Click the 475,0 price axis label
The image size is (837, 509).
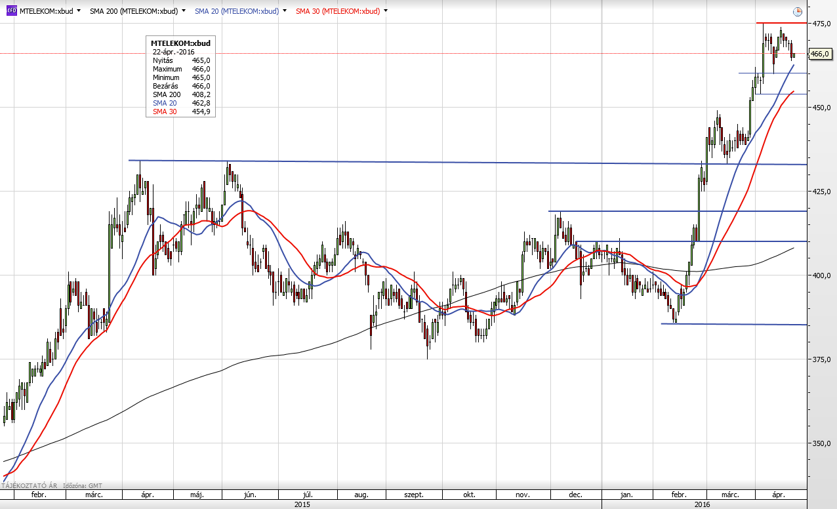tap(822, 24)
